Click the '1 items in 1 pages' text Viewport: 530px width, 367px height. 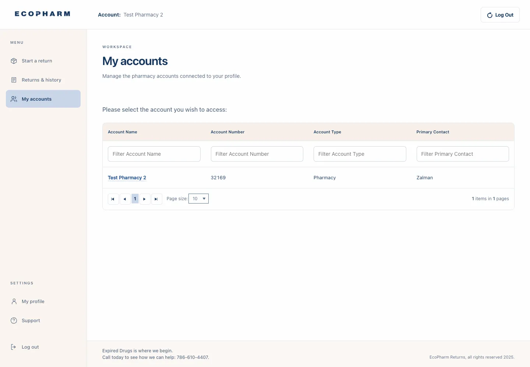pyautogui.click(x=490, y=199)
